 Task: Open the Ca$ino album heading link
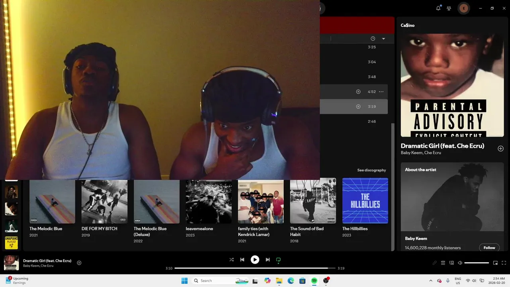(x=408, y=25)
